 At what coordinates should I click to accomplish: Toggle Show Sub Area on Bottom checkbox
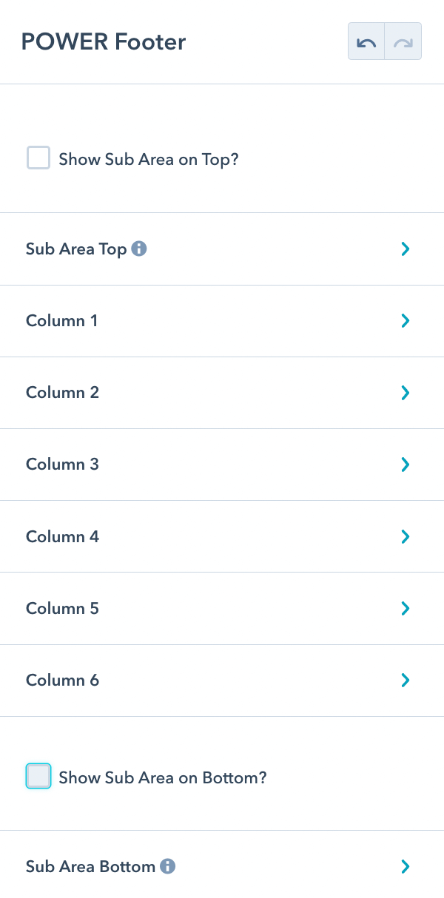point(38,777)
